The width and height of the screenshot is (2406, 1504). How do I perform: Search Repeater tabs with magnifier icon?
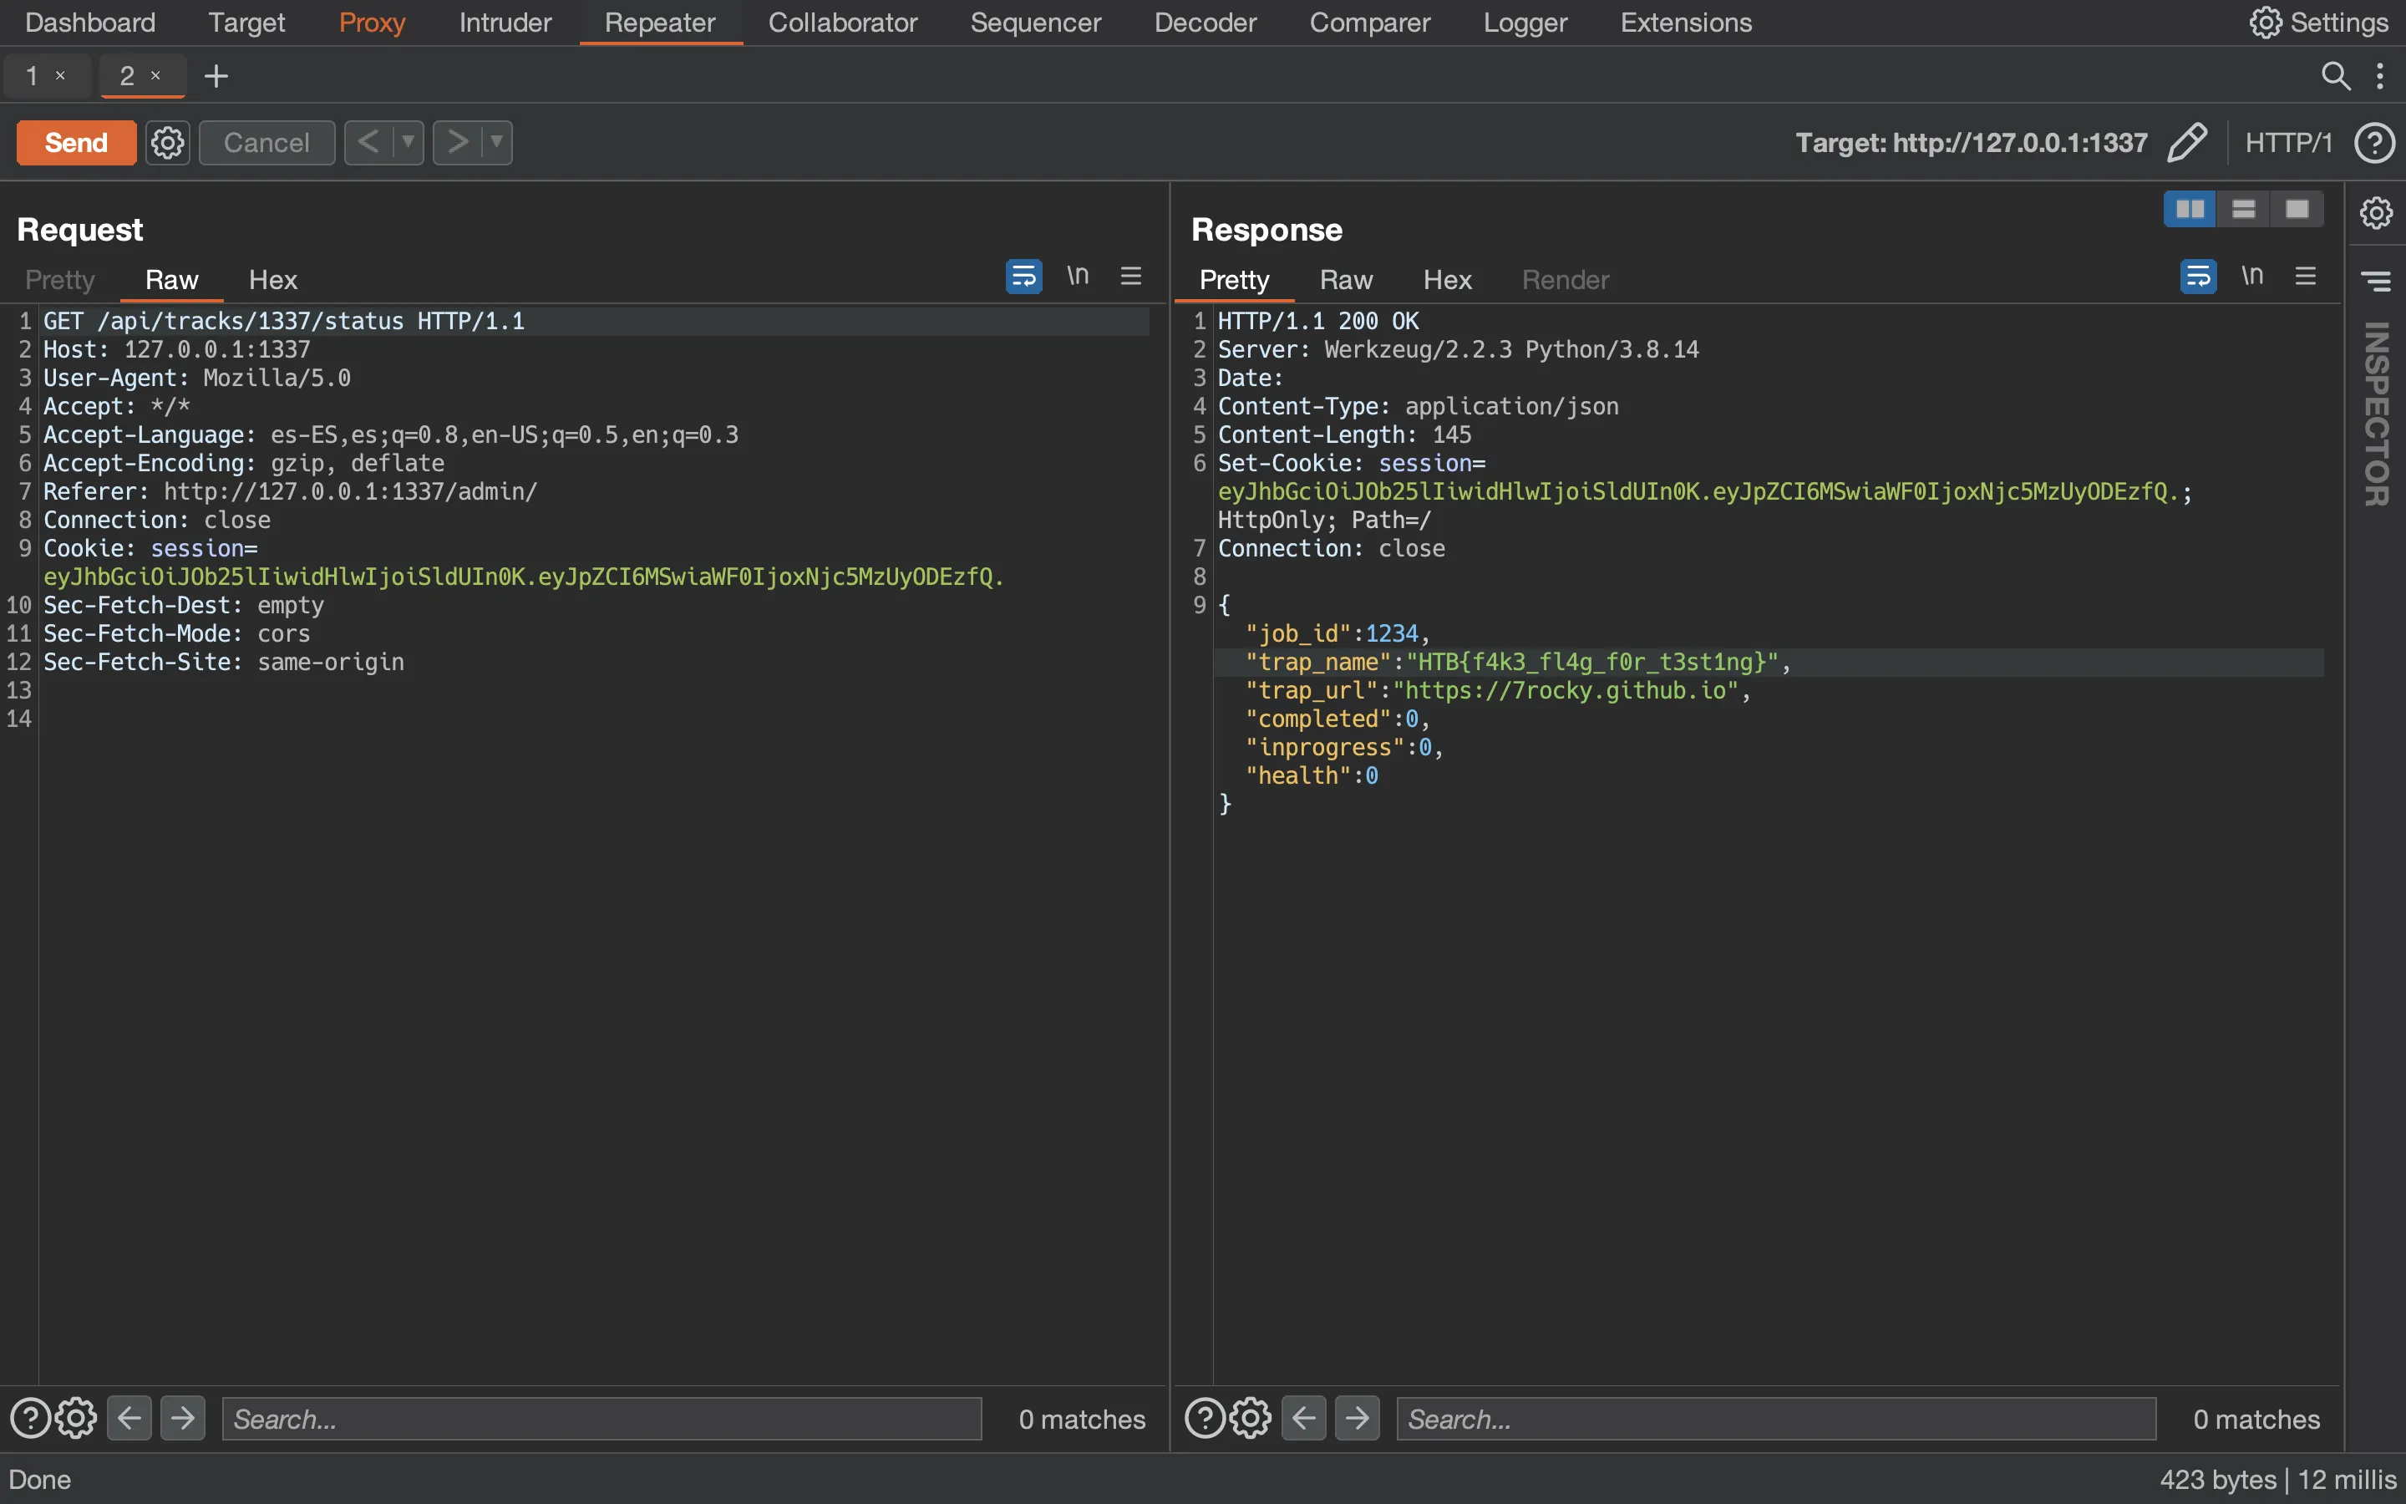click(2336, 75)
